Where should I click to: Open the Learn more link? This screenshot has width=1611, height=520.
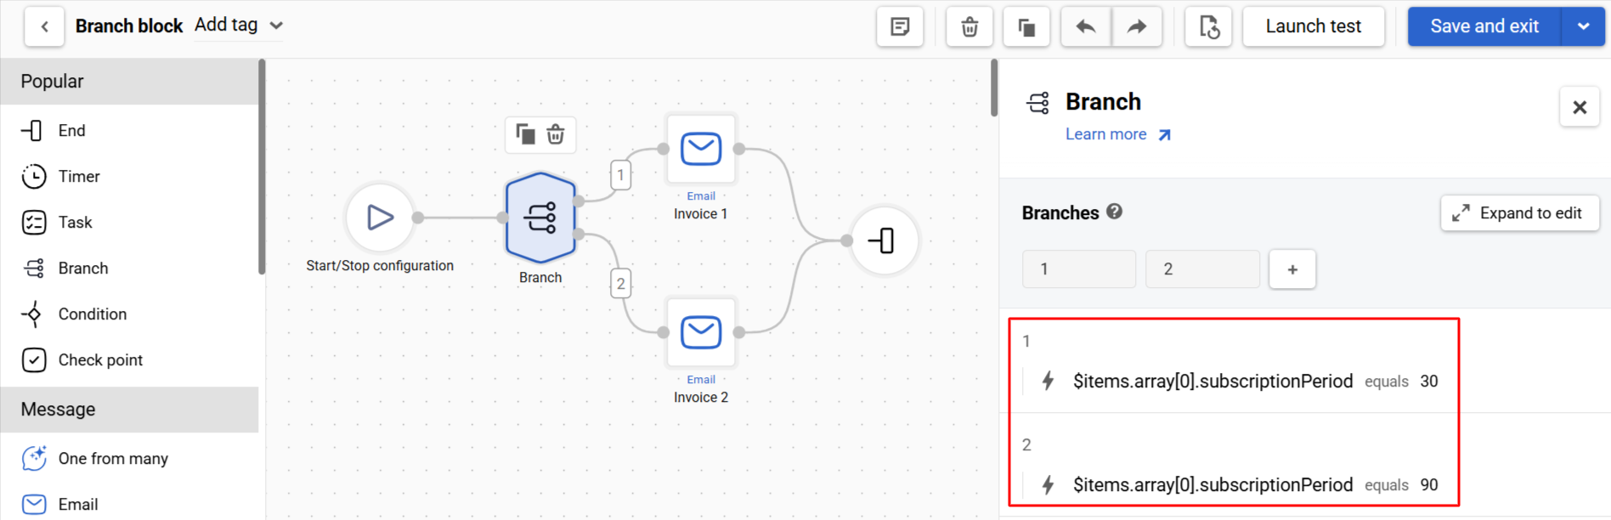(x=1118, y=134)
